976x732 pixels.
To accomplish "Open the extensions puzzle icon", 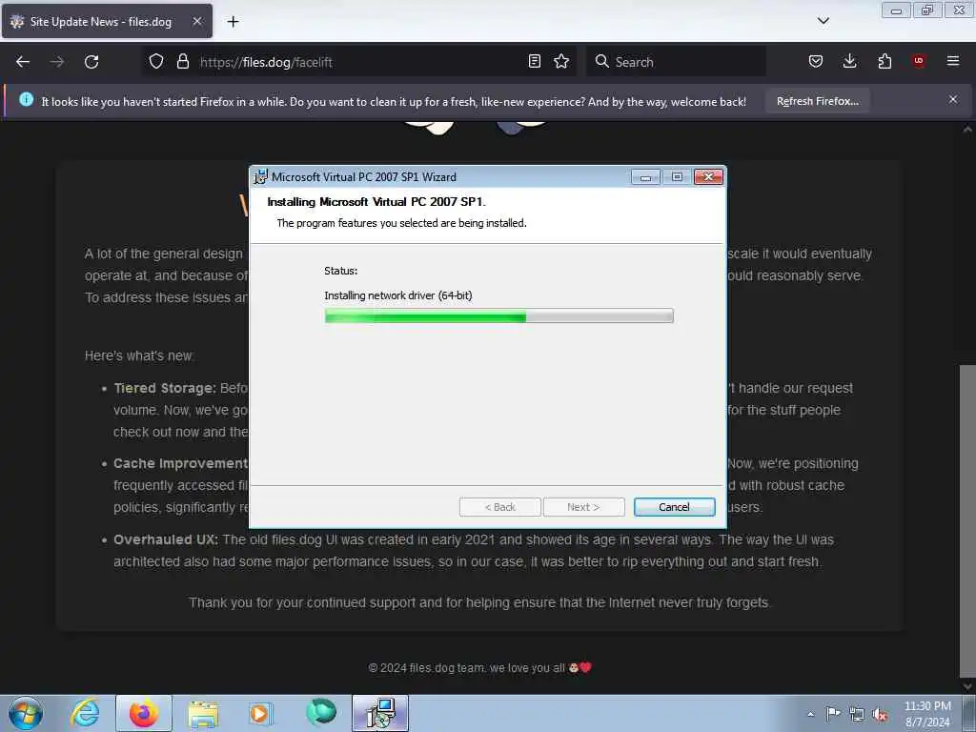I will 884,61.
